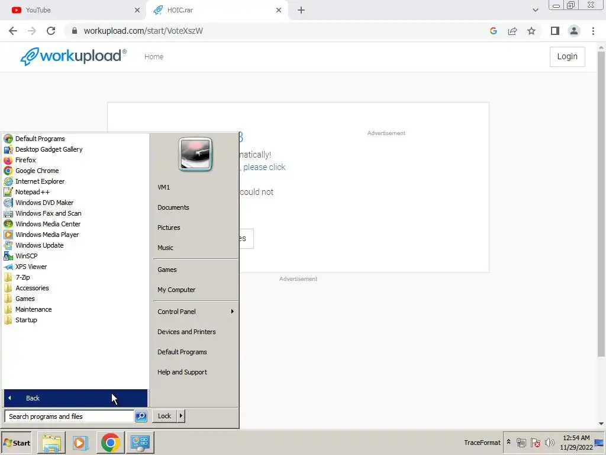Open the Chrome profile icon

click(x=574, y=31)
